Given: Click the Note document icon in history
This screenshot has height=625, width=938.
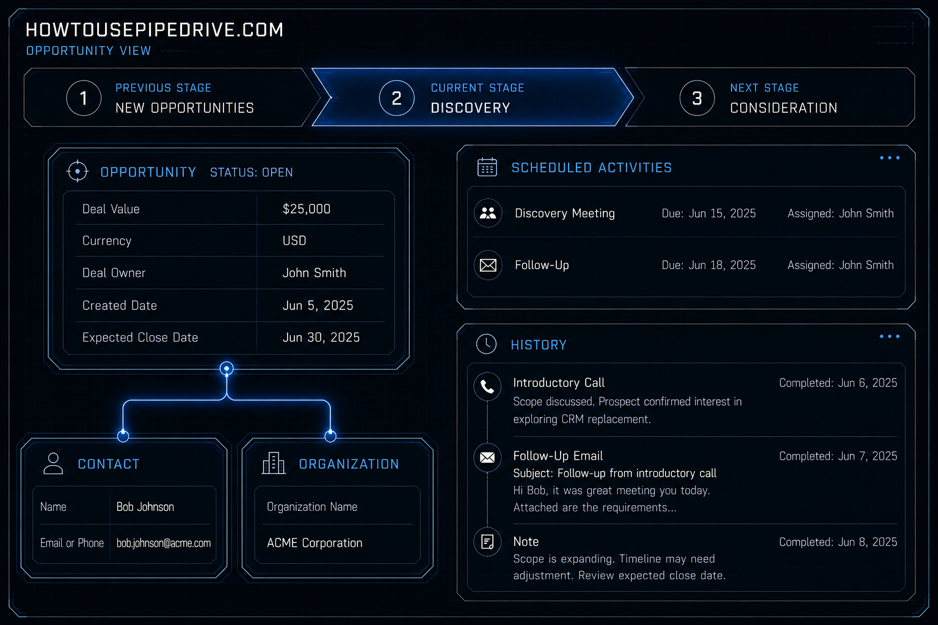Looking at the screenshot, I should pos(487,541).
